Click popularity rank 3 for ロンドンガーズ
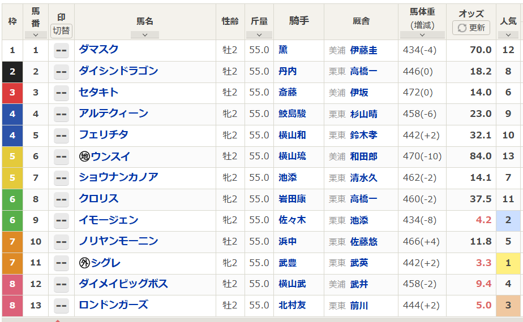Image resolution: width=523 pixels, height=322 pixels. (x=508, y=305)
